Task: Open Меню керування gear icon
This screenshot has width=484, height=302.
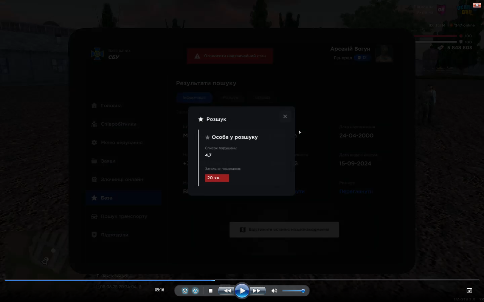Action: [94, 143]
